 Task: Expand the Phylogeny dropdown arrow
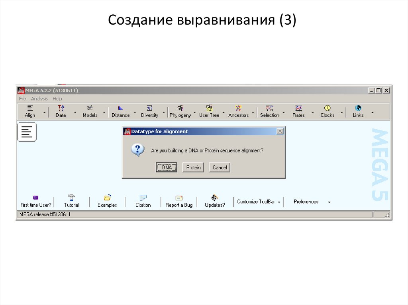tap(194, 113)
